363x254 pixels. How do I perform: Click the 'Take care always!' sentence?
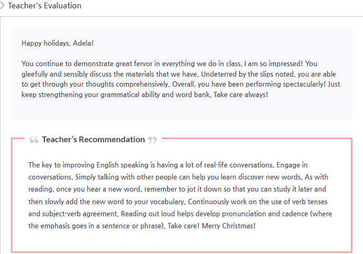click(x=241, y=94)
